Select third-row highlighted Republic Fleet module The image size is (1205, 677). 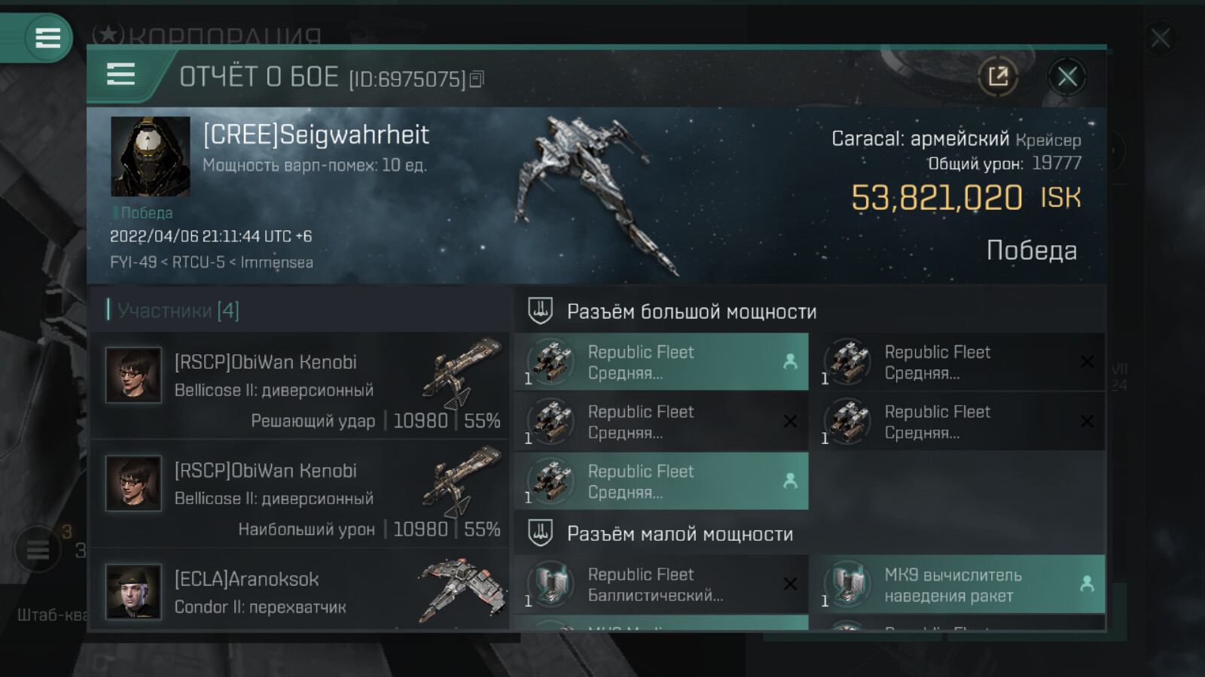click(x=661, y=481)
